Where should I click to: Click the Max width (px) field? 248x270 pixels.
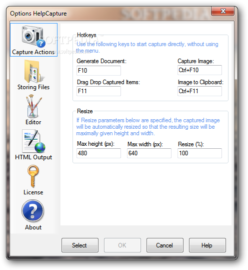[149, 153]
